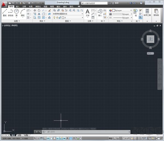Click the Move tool in Modify panel

point(35,10)
